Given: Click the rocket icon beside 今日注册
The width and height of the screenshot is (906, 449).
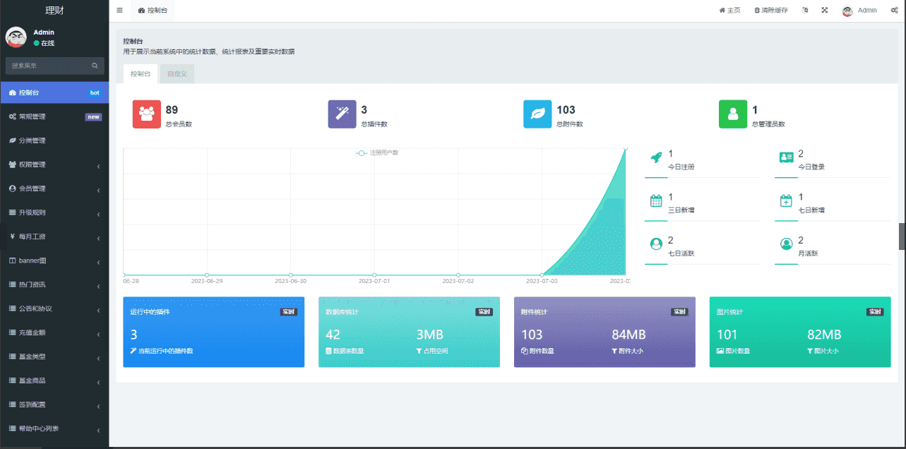Looking at the screenshot, I should pyautogui.click(x=656, y=157).
